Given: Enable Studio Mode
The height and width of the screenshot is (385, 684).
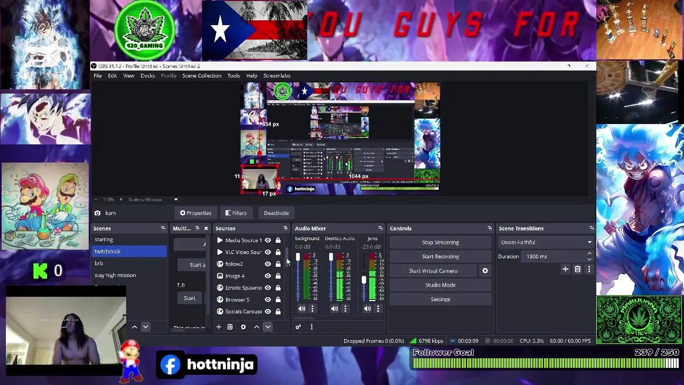Looking at the screenshot, I should (x=440, y=285).
